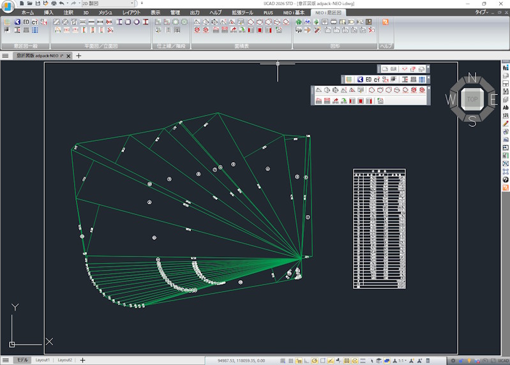Toggle ortho mode in status bar
The height and width of the screenshot is (365, 510).
coord(306,361)
